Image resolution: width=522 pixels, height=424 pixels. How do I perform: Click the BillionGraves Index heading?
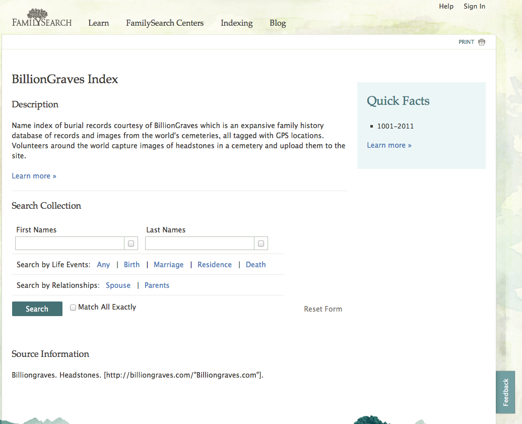[65, 79]
